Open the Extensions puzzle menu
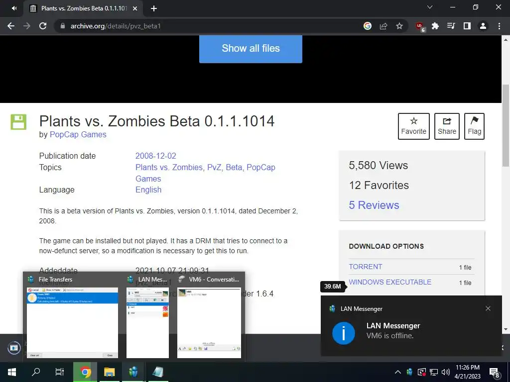Viewport: 510px width, 382px height. (435, 26)
